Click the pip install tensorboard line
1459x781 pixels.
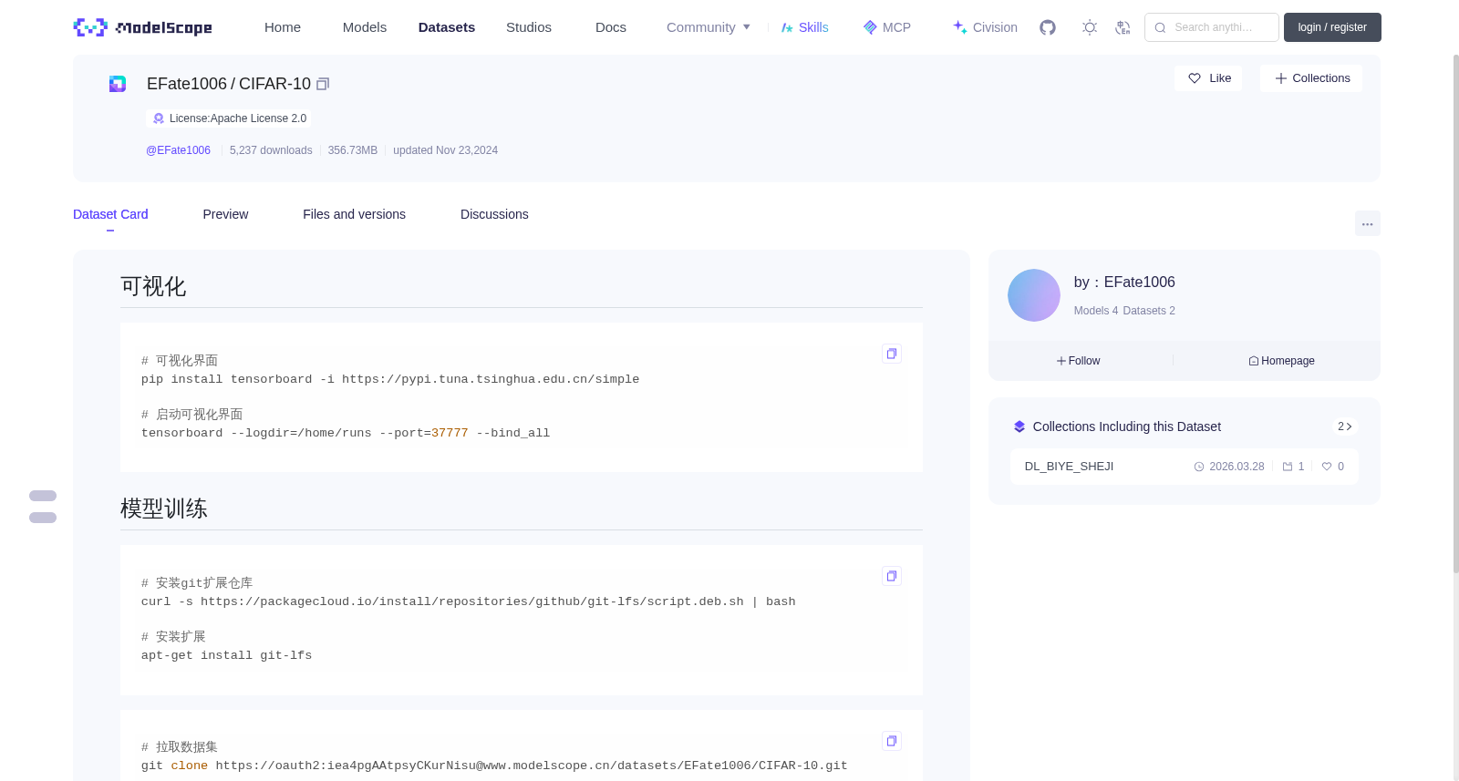tap(390, 379)
